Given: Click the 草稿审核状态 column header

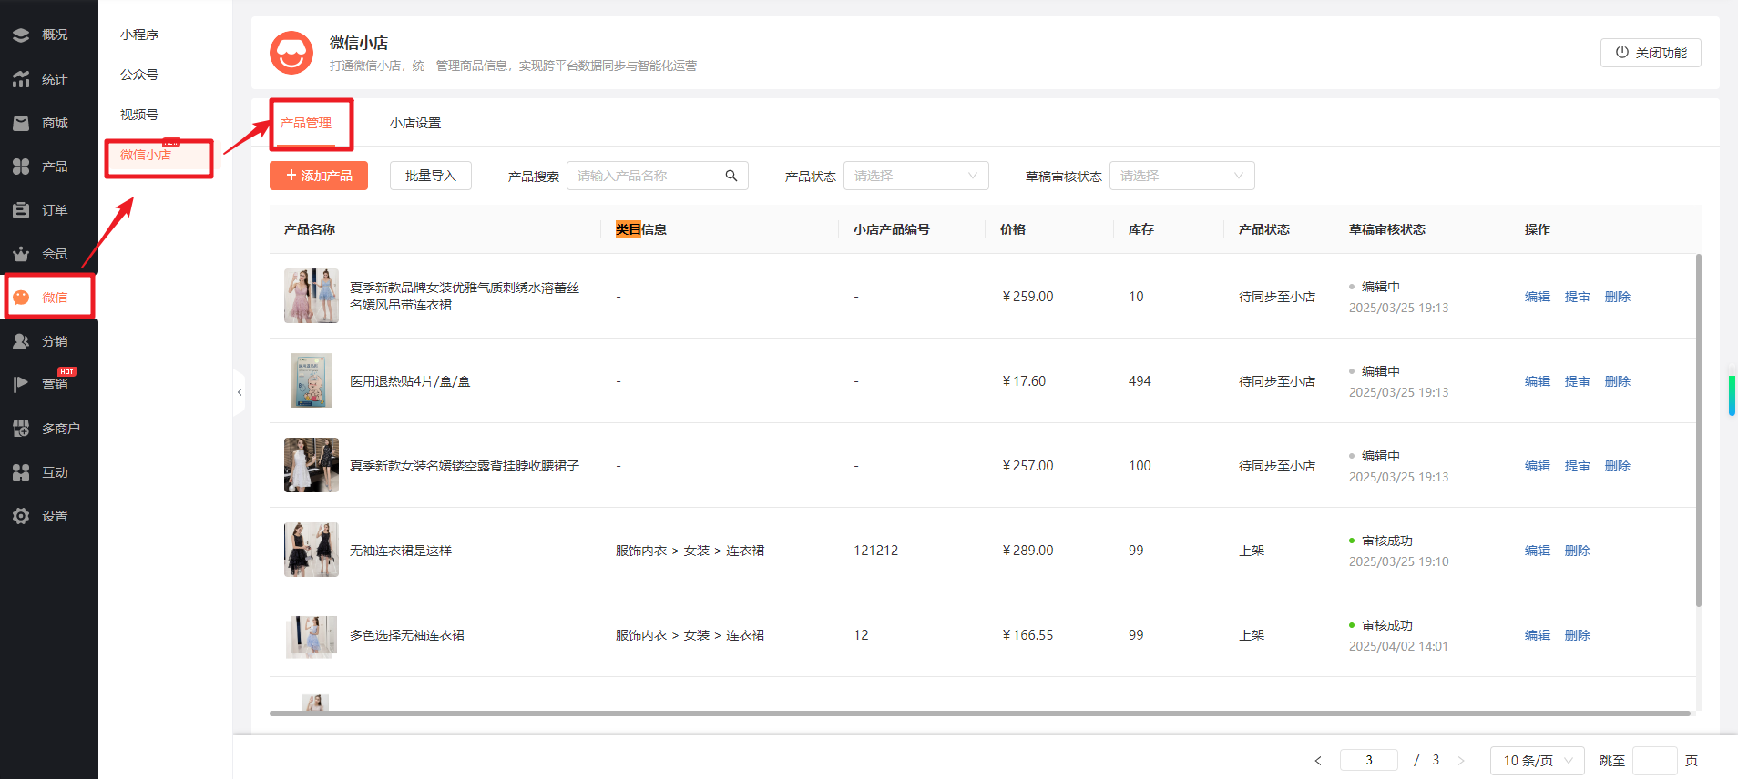Looking at the screenshot, I should 1387,229.
